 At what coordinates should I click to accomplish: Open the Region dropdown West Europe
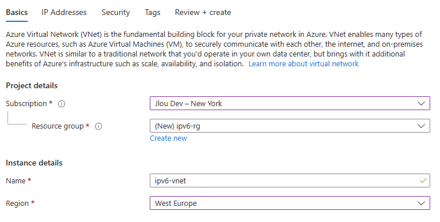tap(290, 203)
